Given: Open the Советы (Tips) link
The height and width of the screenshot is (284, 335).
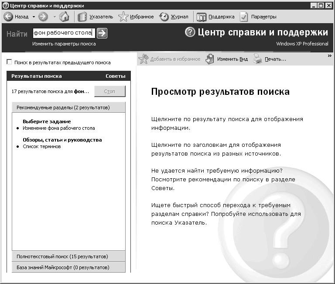Looking at the screenshot, I should [x=115, y=76].
